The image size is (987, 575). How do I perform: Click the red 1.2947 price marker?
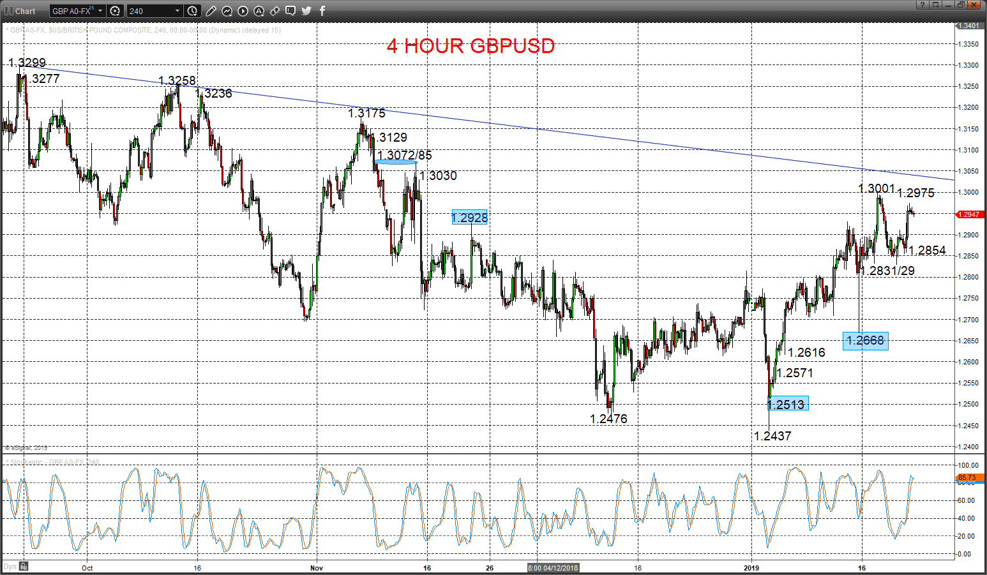969,214
